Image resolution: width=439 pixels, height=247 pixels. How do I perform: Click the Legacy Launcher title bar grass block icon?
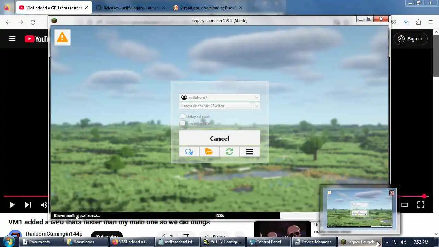click(x=54, y=21)
